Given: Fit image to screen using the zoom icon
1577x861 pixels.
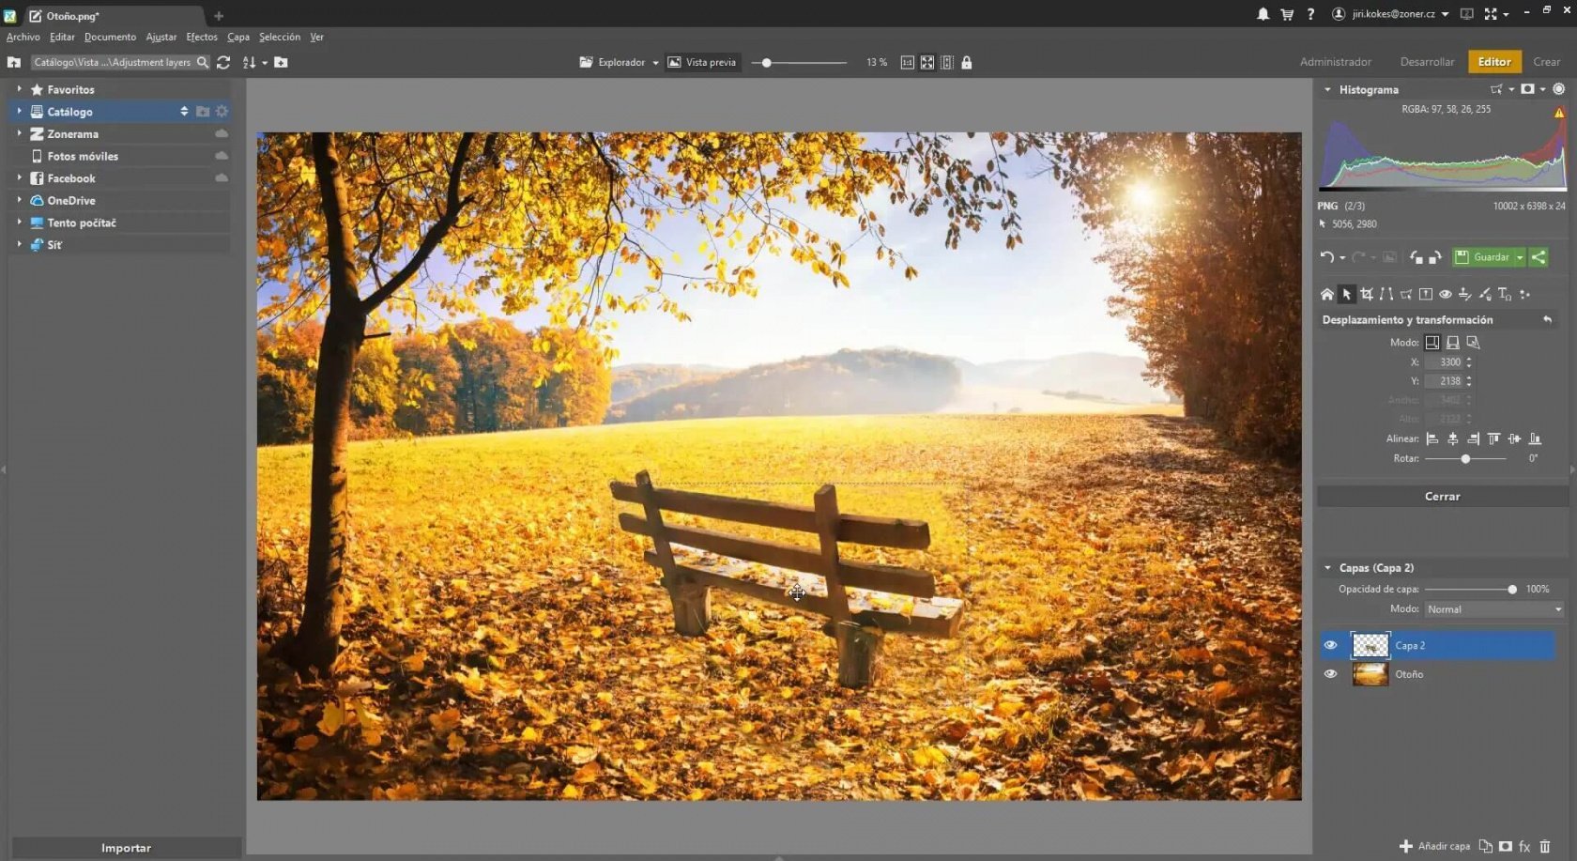Looking at the screenshot, I should point(927,63).
